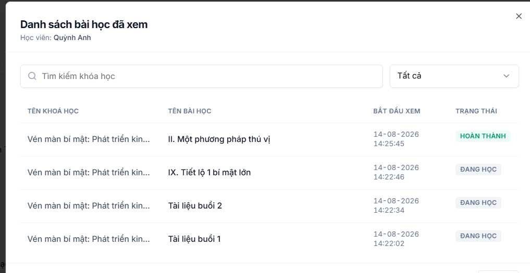
Task: Close the lesson list dialog
Action: click(519, 16)
